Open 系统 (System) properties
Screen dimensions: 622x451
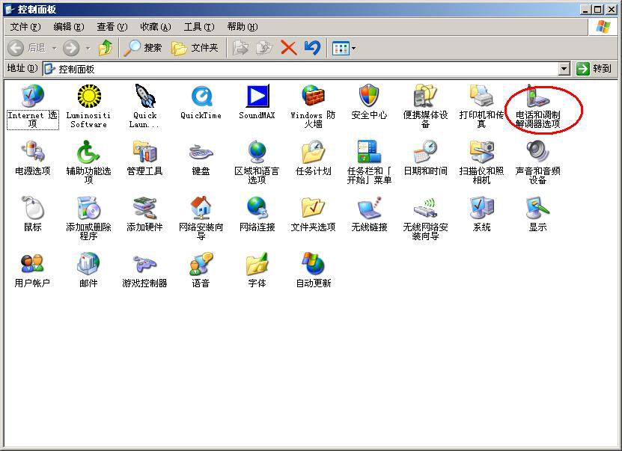(x=481, y=209)
